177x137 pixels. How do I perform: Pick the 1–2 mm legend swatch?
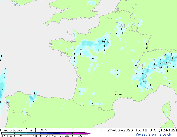(x=18, y=133)
